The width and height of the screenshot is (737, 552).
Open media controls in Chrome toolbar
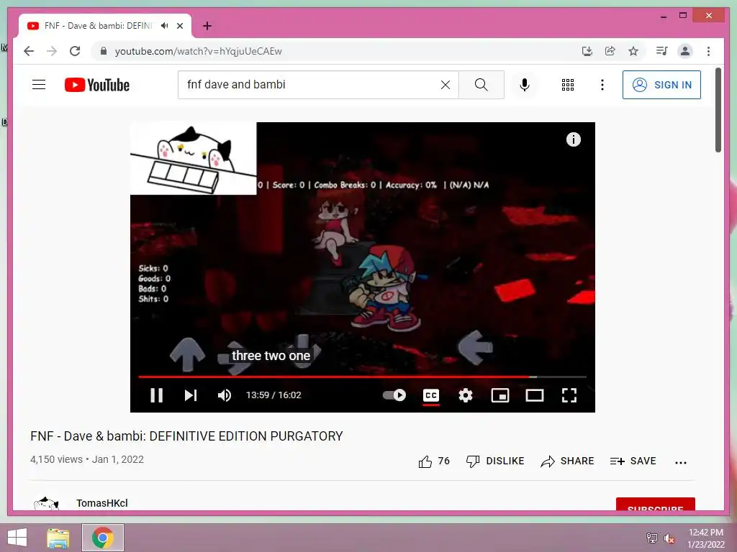(662, 51)
